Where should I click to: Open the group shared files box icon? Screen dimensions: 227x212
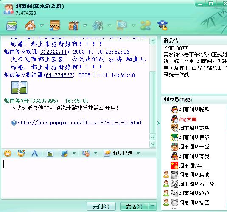55,25
